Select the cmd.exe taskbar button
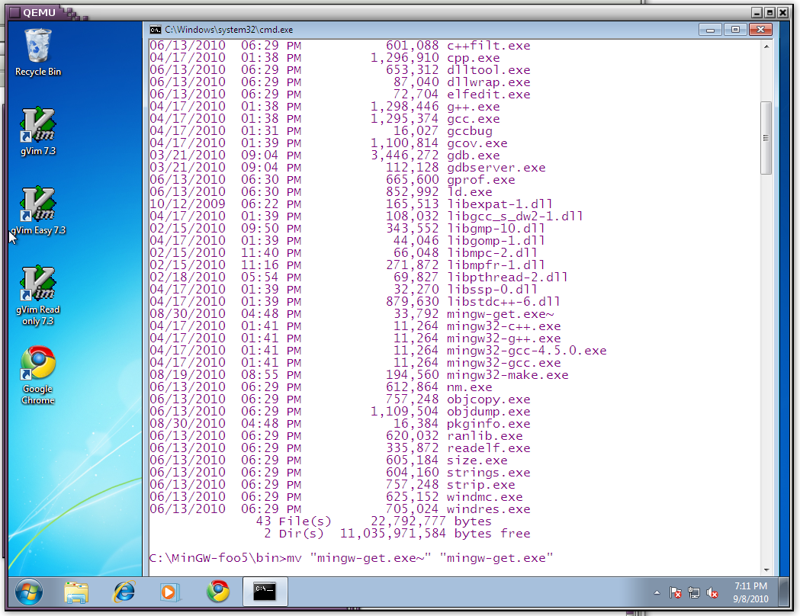The height and width of the screenshot is (616, 800). tap(266, 592)
